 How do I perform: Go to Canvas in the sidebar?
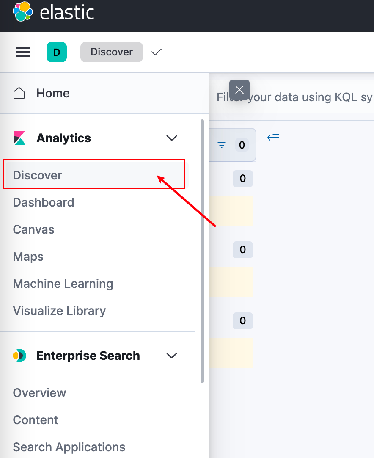pyautogui.click(x=34, y=229)
